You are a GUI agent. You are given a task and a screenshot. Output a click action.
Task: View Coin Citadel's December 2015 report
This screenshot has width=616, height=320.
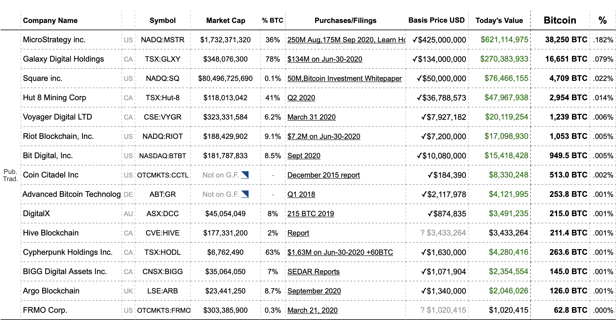point(323,175)
